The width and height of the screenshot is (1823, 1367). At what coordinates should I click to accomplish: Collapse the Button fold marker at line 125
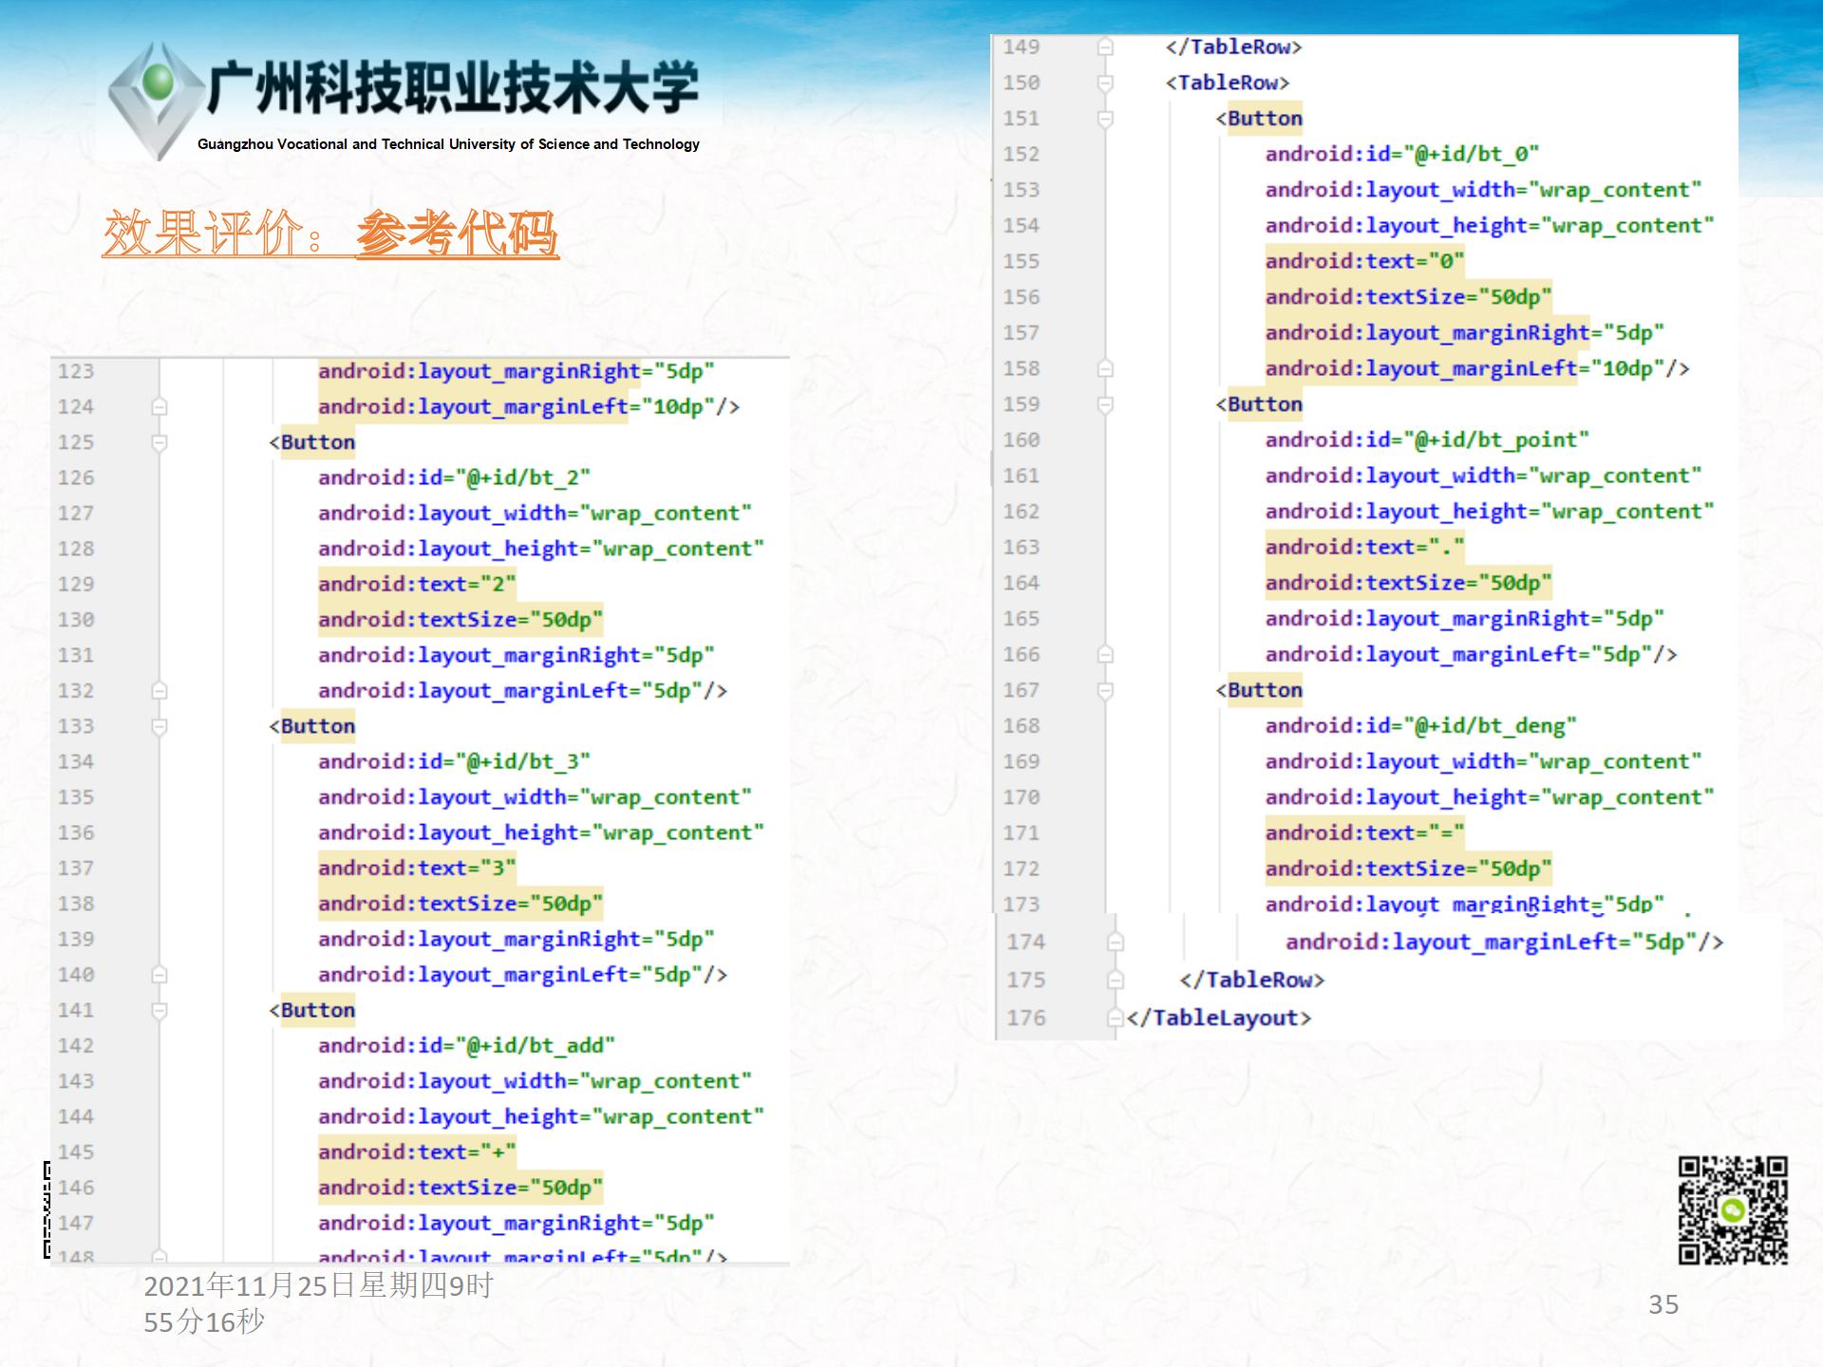160,442
